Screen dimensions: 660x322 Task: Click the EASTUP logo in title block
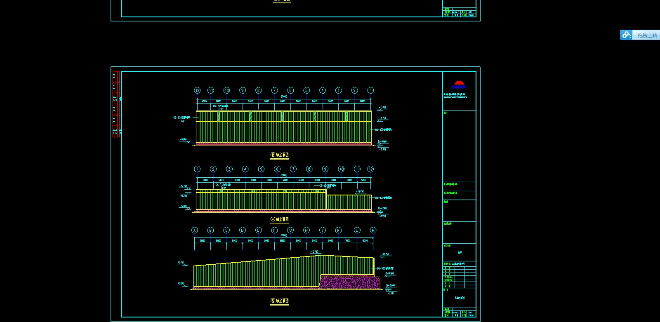click(459, 85)
